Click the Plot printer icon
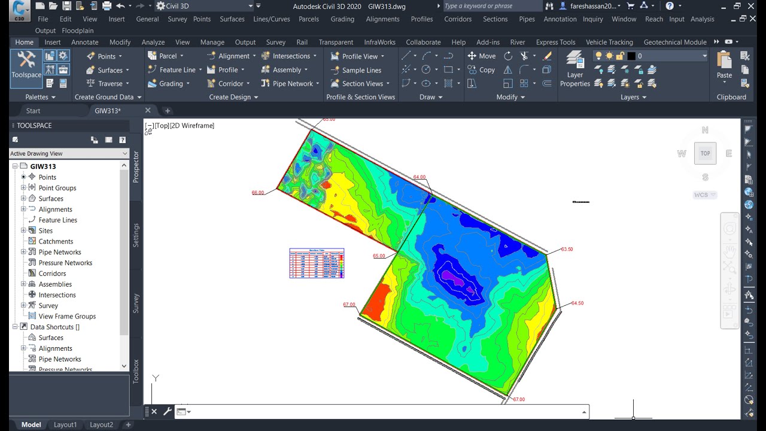The image size is (766, 431). (x=107, y=6)
